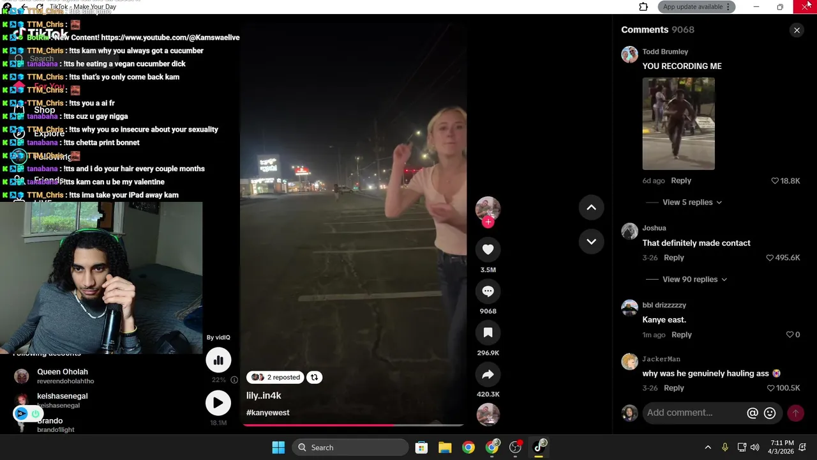Screen dimensions: 817x460
Task: Show hidden system tray icons chevron
Action: (707, 447)
